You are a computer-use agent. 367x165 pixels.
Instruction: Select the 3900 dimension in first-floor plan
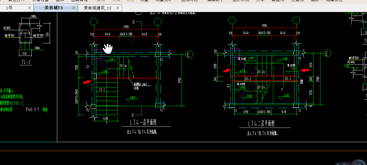tap(126, 27)
